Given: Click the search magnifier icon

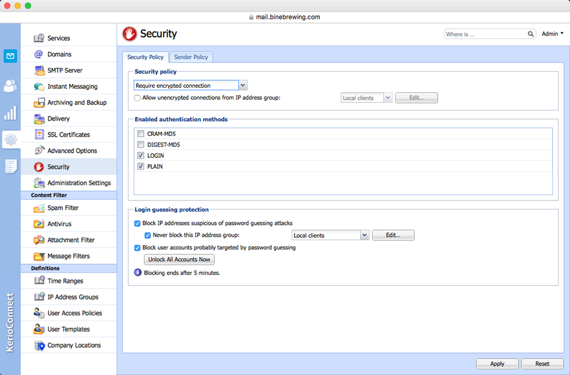Looking at the screenshot, I should [531, 34].
